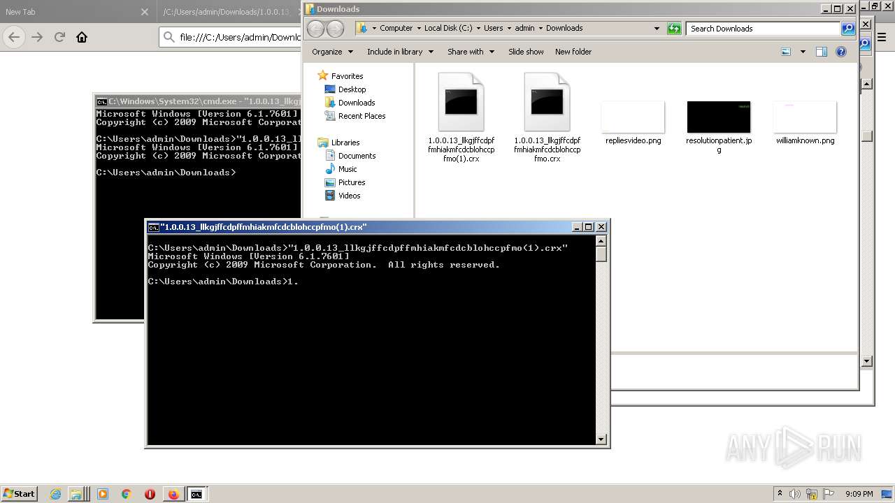Click the refresh button in Downloads address bar

click(674, 29)
